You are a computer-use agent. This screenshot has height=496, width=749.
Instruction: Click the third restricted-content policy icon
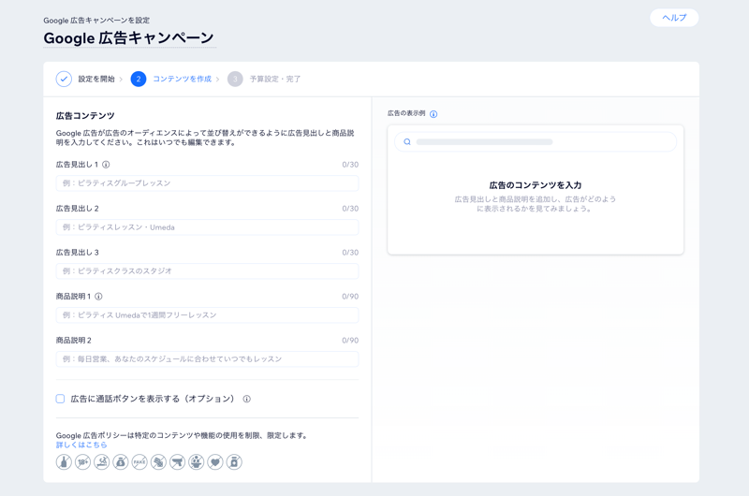tap(102, 462)
